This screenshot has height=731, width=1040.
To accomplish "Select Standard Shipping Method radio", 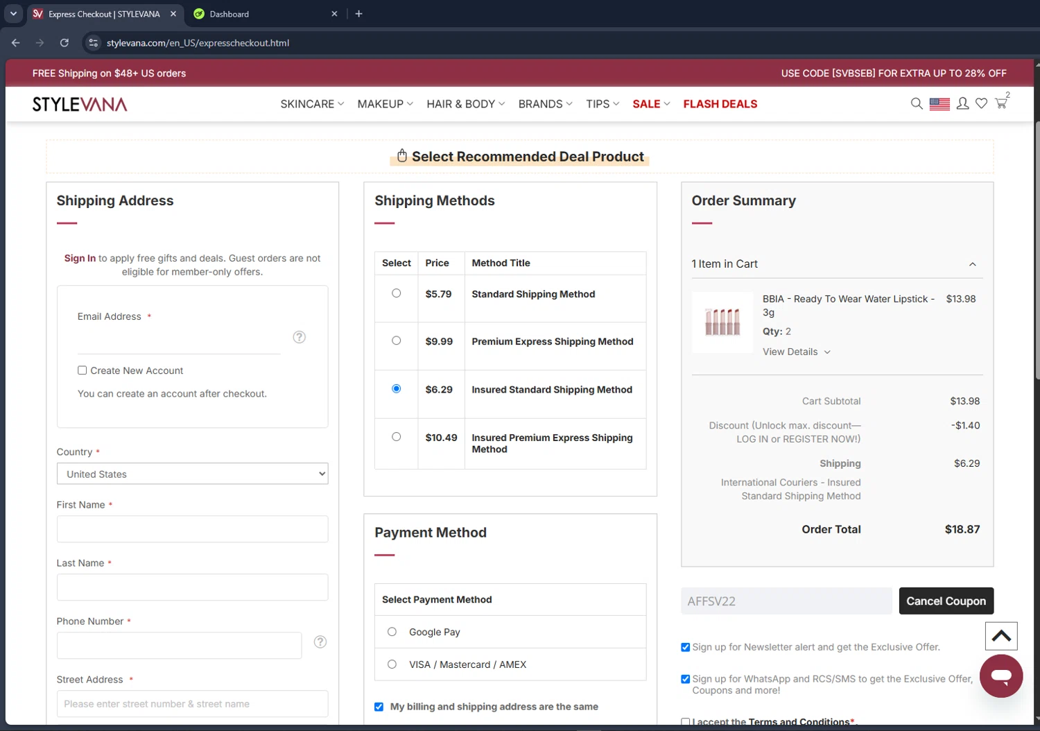I will pyautogui.click(x=397, y=293).
